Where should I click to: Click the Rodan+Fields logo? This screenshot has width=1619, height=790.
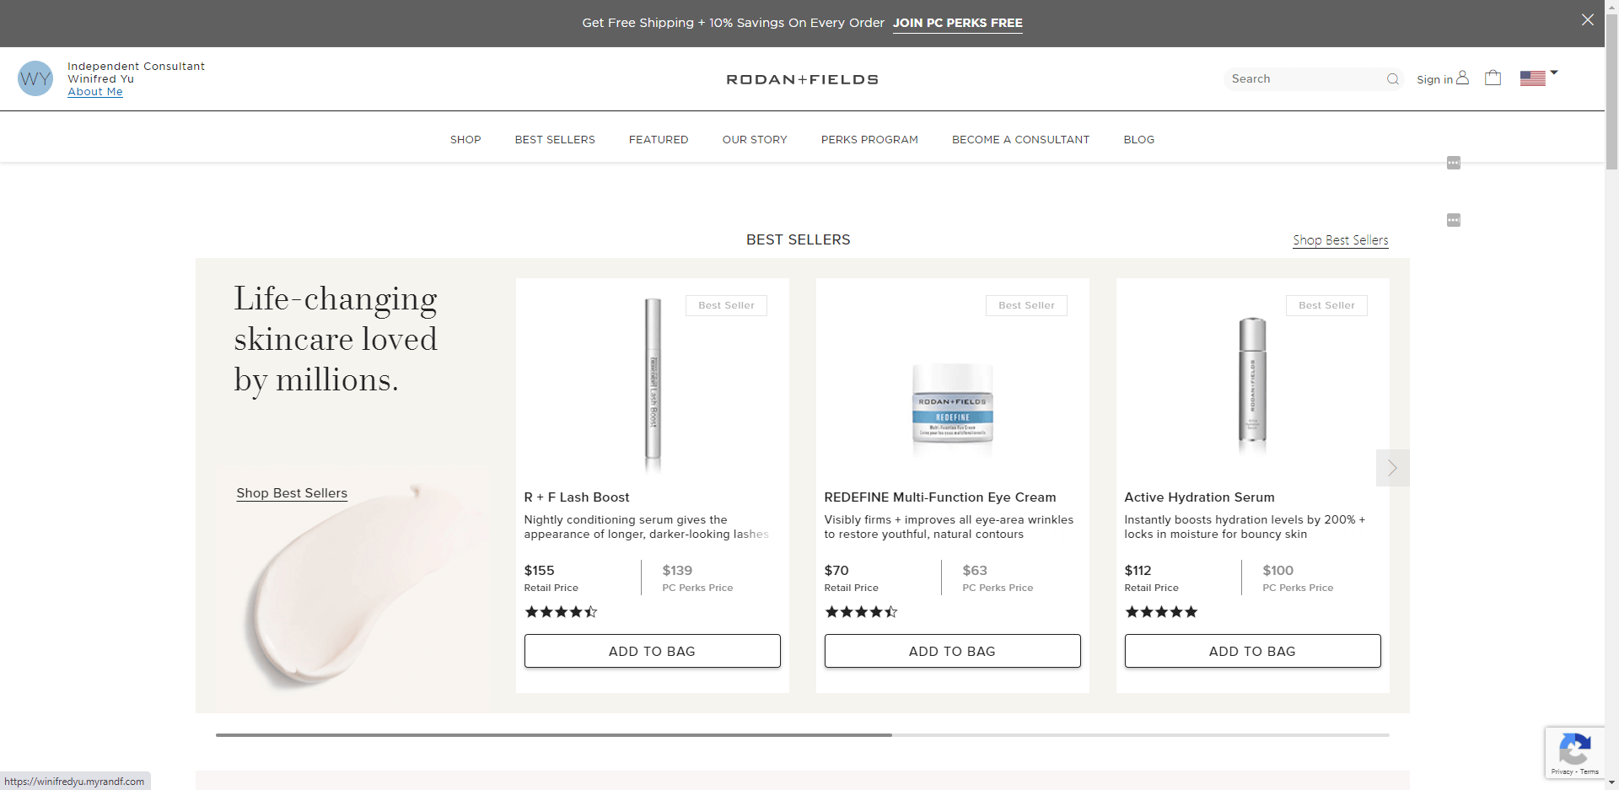pyautogui.click(x=802, y=79)
